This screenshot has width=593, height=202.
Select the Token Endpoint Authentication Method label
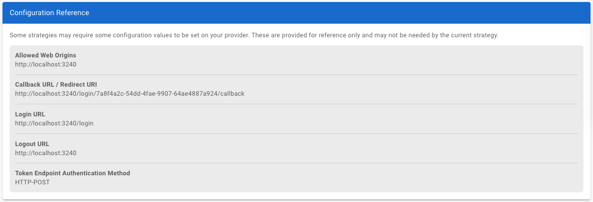[x=73, y=173]
